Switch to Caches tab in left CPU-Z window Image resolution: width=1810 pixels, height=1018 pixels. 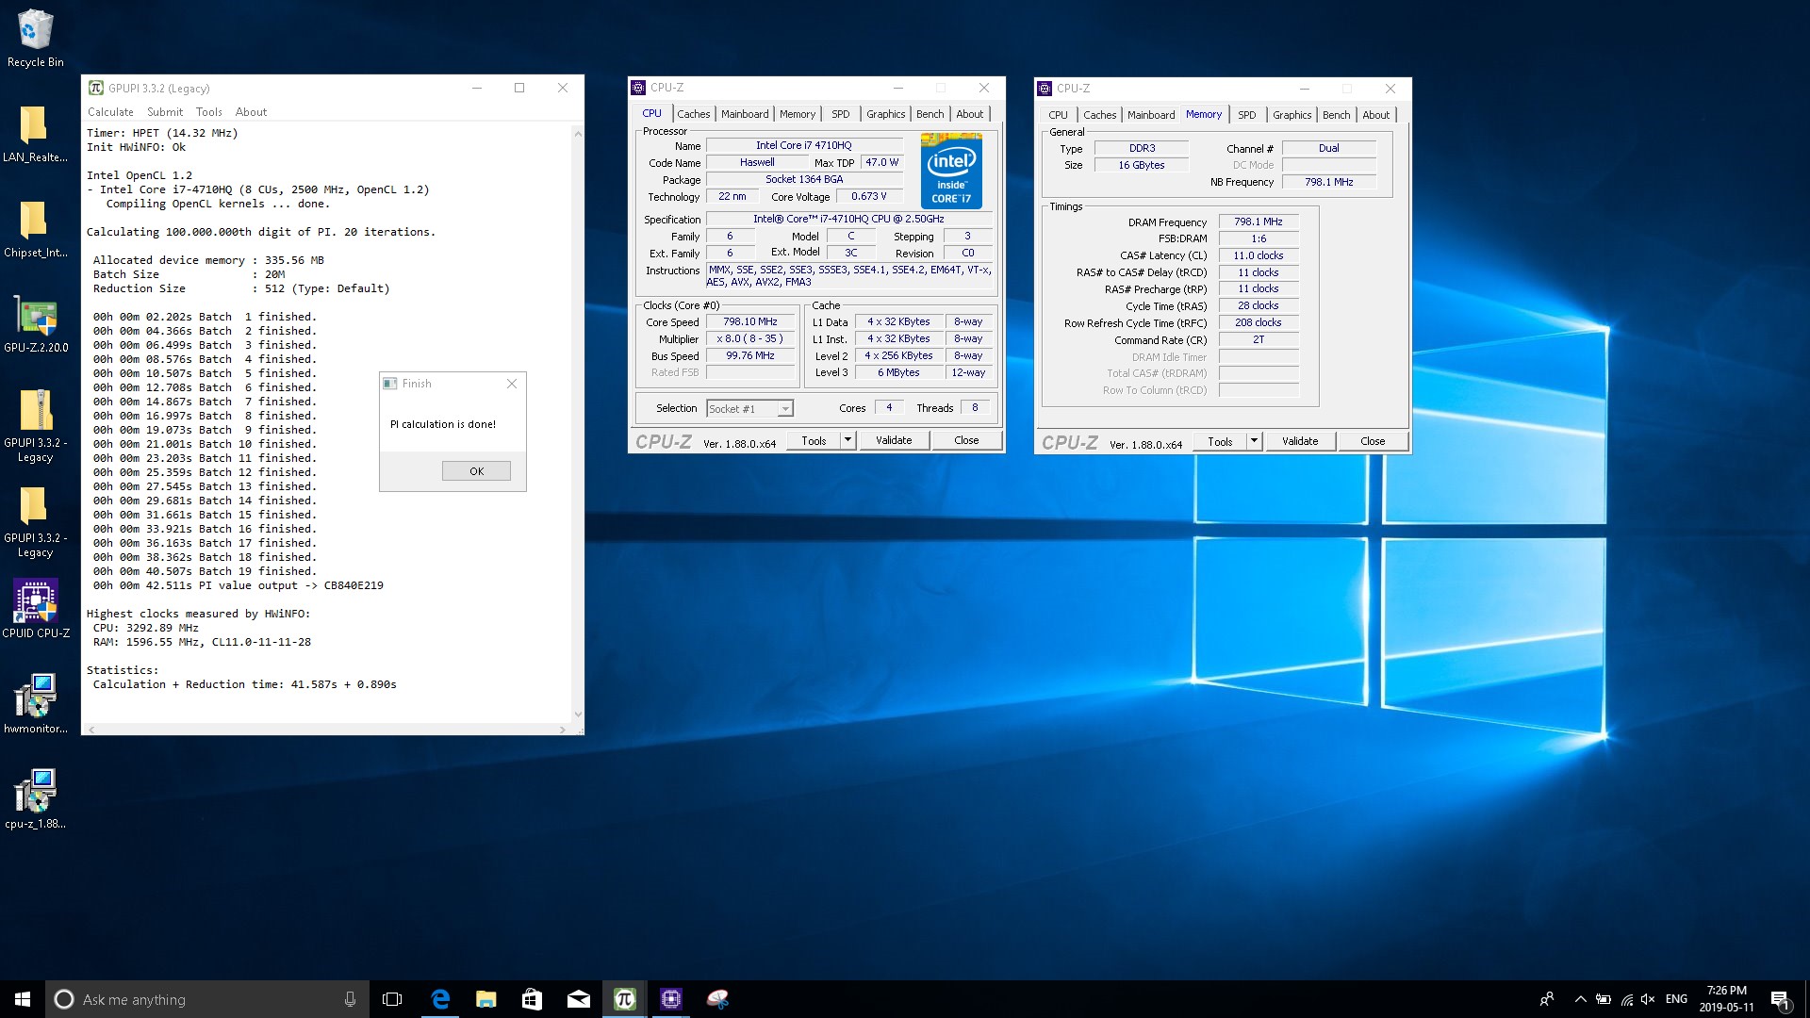[693, 114]
